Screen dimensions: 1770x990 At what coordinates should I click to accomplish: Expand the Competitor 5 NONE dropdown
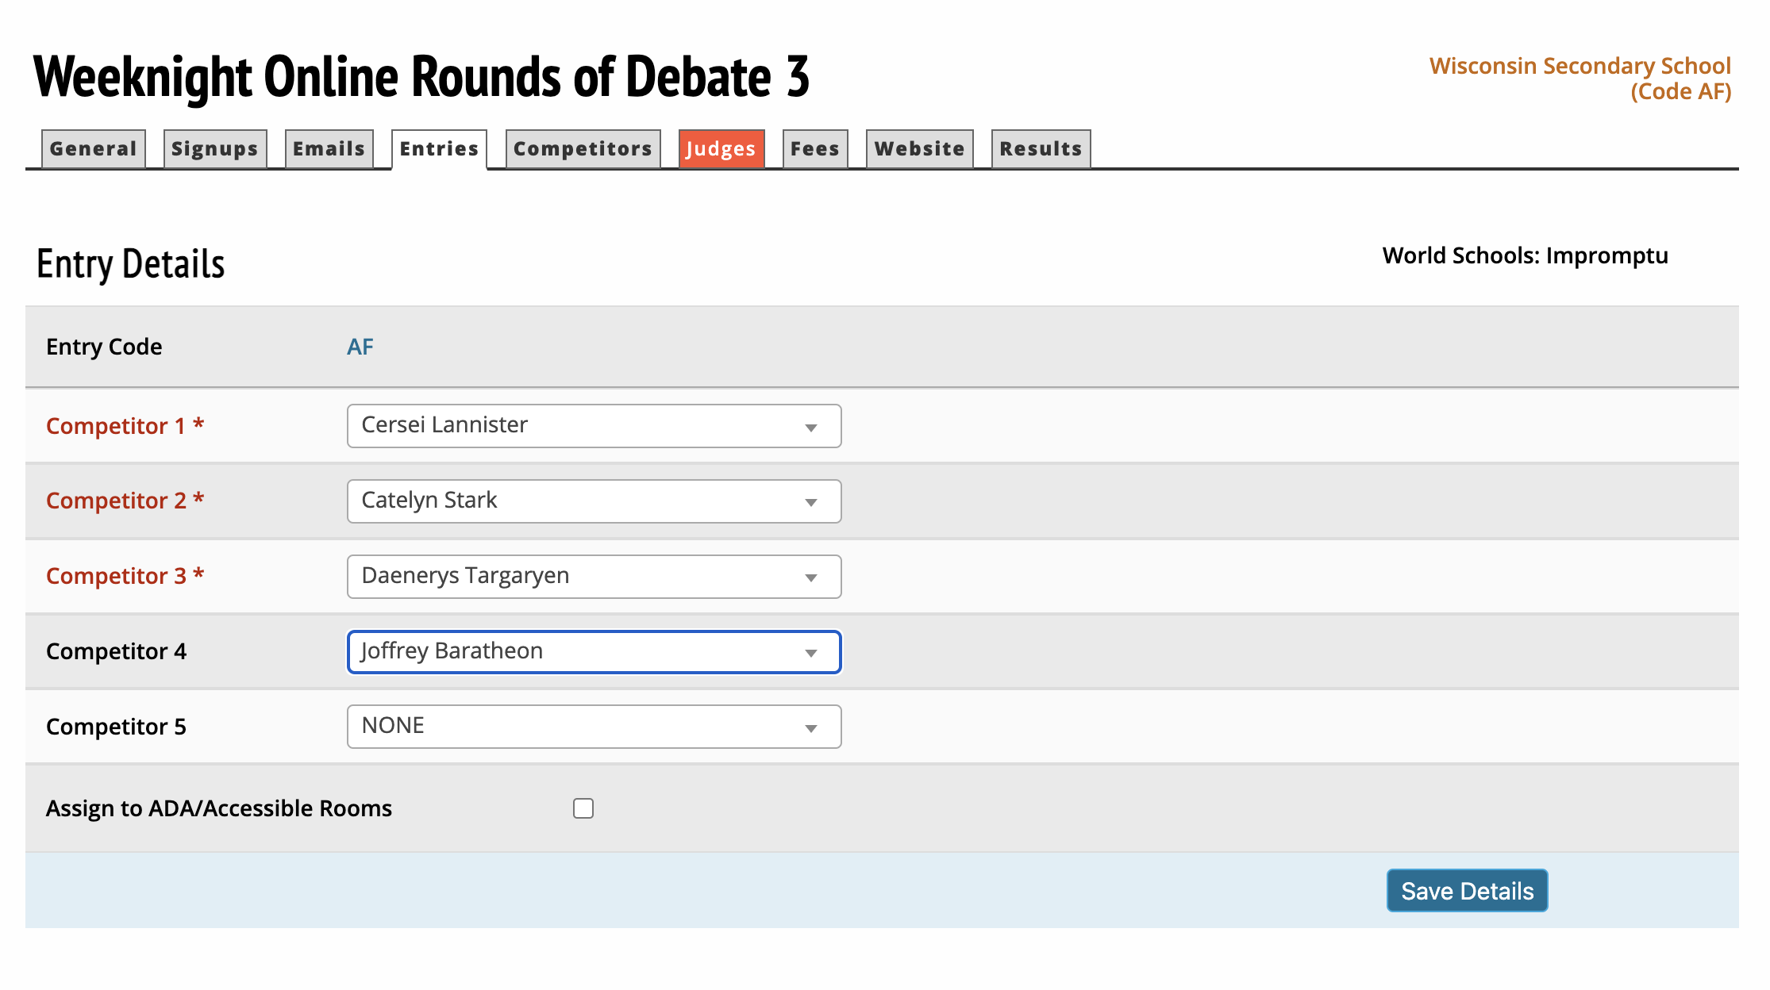pos(594,727)
